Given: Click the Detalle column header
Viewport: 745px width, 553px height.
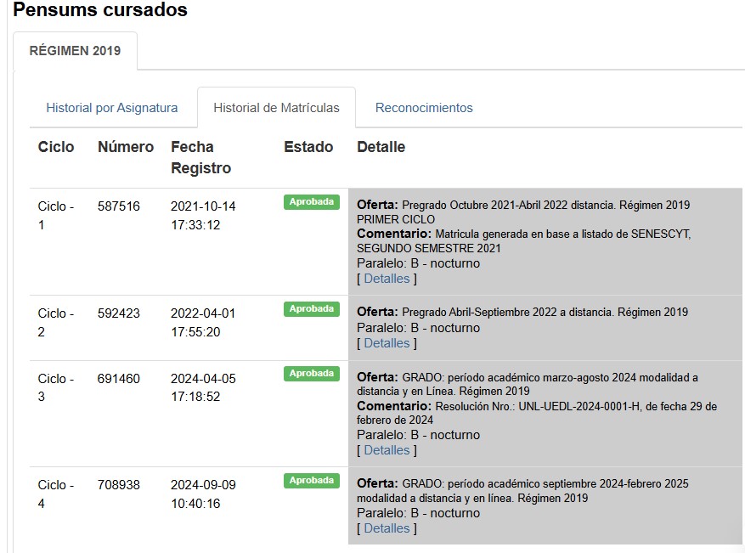Looking at the screenshot, I should pyautogui.click(x=381, y=147).
